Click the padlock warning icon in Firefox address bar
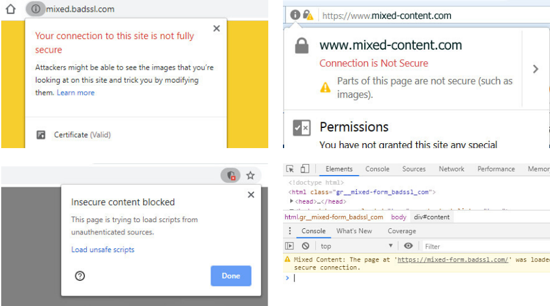This screenshot has width=550, height=306. (x=308, y=15)
